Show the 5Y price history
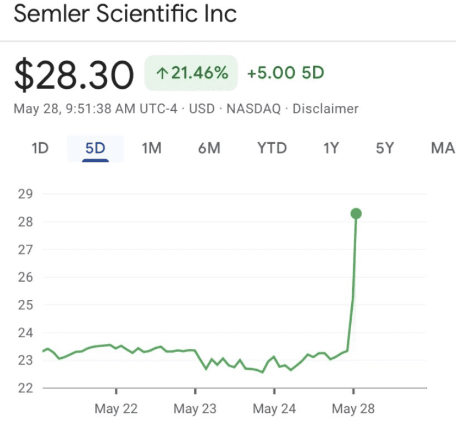 385,148
